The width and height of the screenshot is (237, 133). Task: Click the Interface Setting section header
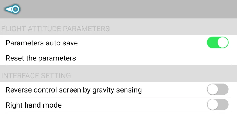36,75
